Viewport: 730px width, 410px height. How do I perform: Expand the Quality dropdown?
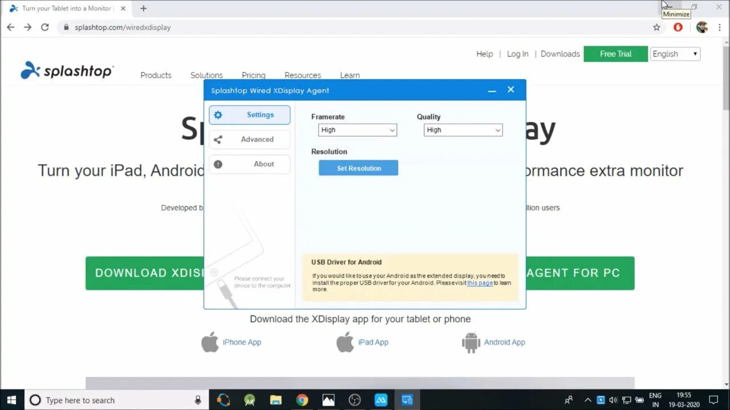[x=463, y=130]
